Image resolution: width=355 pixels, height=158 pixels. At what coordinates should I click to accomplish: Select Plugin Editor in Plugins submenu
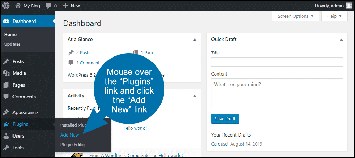click(x=73, y=144)
